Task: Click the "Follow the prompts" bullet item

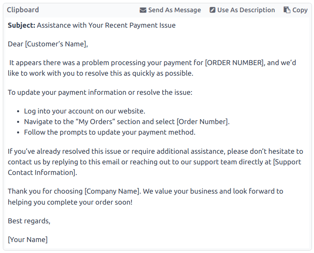Action: [109, 132]
